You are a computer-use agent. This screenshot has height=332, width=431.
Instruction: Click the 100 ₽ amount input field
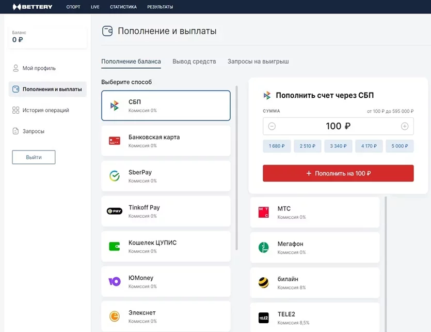point(338,126)
